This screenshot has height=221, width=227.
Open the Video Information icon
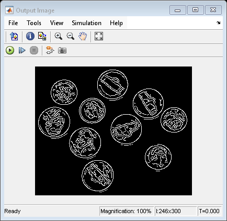pos(30,36)
